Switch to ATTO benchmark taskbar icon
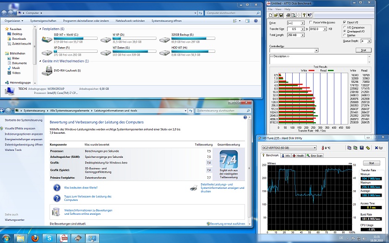 coord(63,238)
